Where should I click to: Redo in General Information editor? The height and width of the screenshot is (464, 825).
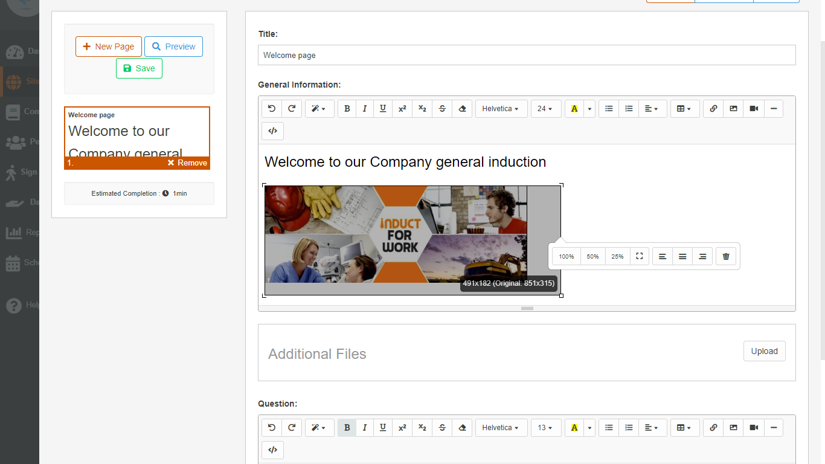pyautogui.click(x=292, y=109)
